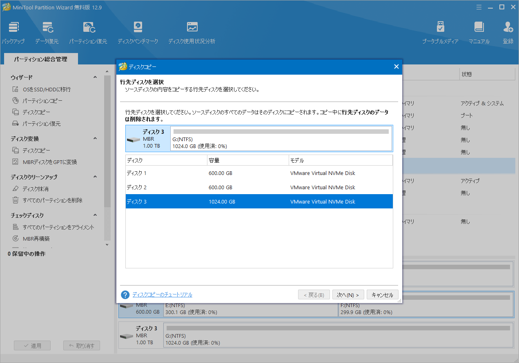Click キャンセル button
Viewport: 519px width, 363px height.
383,295
